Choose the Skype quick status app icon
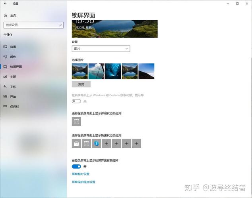 (96, 143)
